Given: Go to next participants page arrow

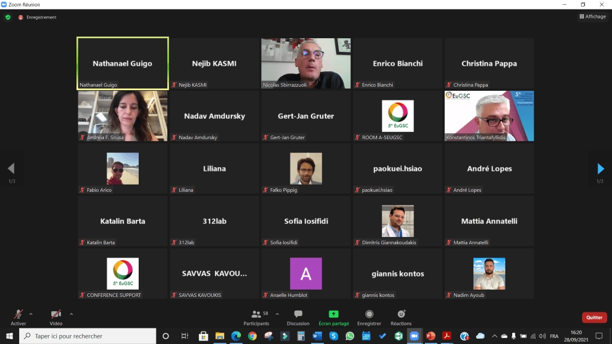Looking at the screenshot, I should [601, 168].
